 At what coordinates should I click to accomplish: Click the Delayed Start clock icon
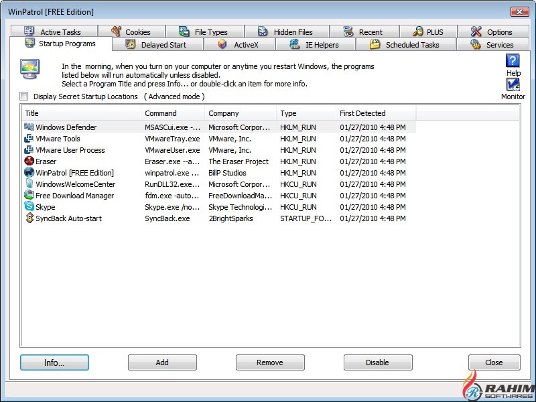[x=130, y=44]
